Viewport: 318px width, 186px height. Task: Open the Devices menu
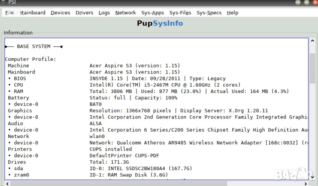point(60,13)
